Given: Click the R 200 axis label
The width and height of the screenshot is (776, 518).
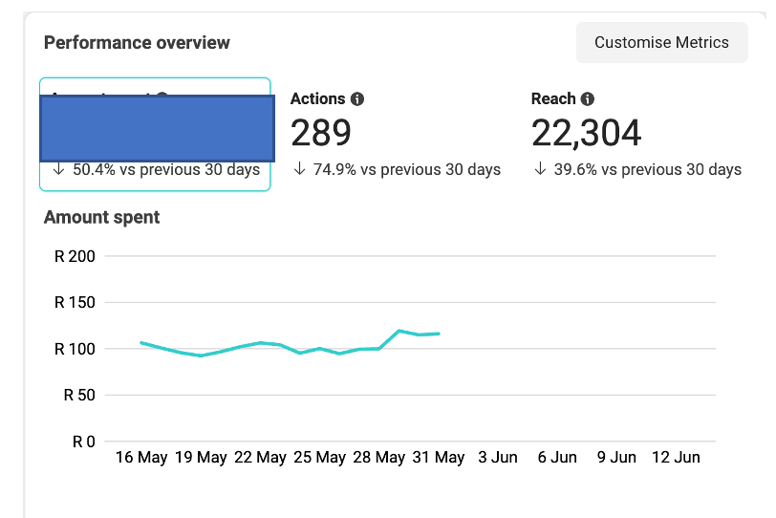Looking at the screenshot, I should (75, 256).
